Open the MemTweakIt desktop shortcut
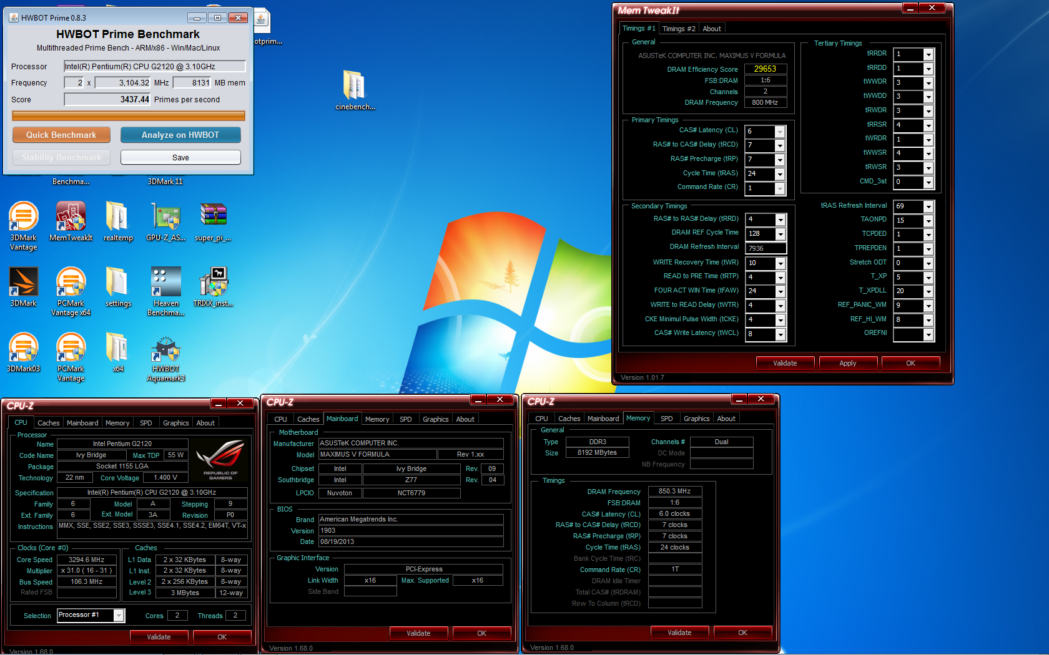The width and height of the screenshot is (1049, 655). point(71,221)
